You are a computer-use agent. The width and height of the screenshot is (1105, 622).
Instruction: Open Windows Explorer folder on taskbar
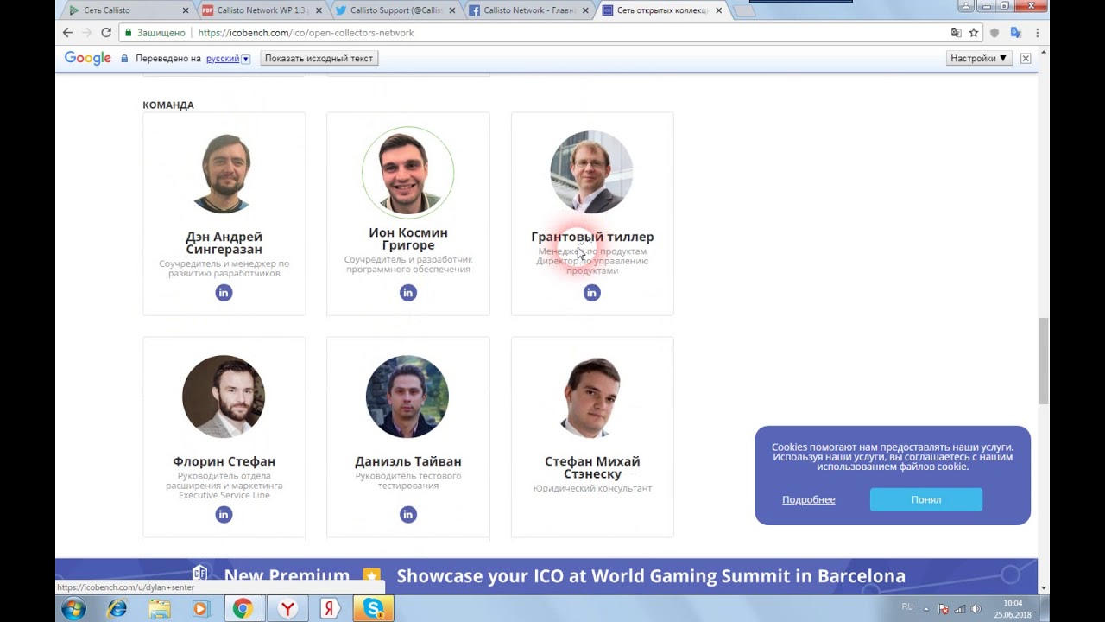tap(159, 608)
